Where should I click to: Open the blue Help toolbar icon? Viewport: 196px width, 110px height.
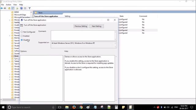(21, 8)
